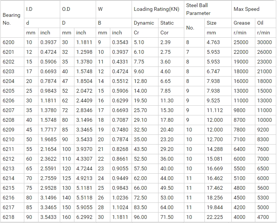Select the Steel Ball Parameter header

click(x=208, y=9)
